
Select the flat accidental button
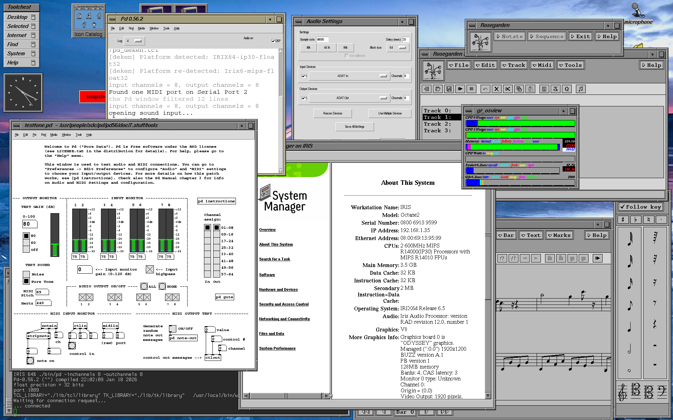pos(635,219)
